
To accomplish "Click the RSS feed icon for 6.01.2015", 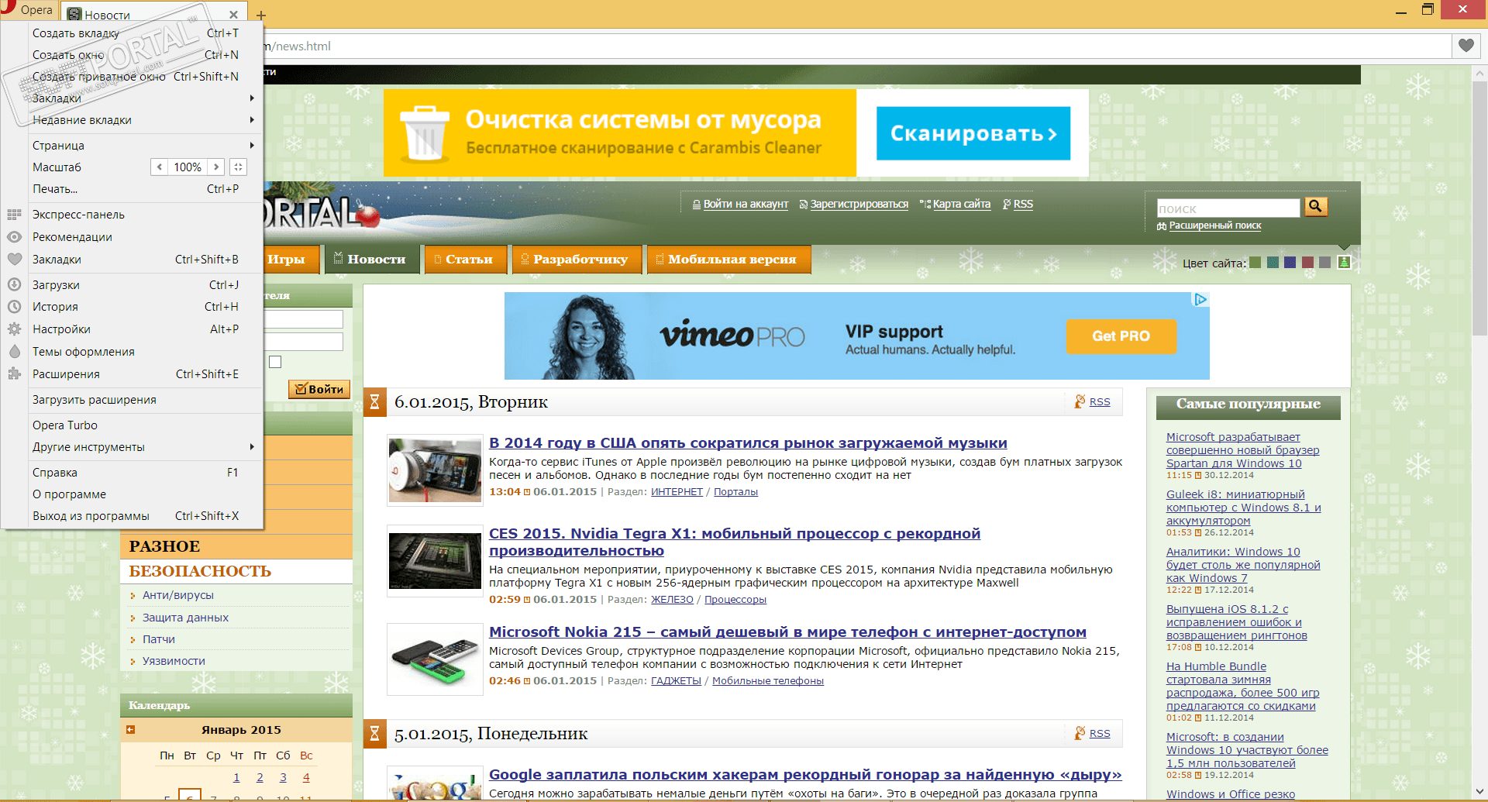I will coord(1080,401).
